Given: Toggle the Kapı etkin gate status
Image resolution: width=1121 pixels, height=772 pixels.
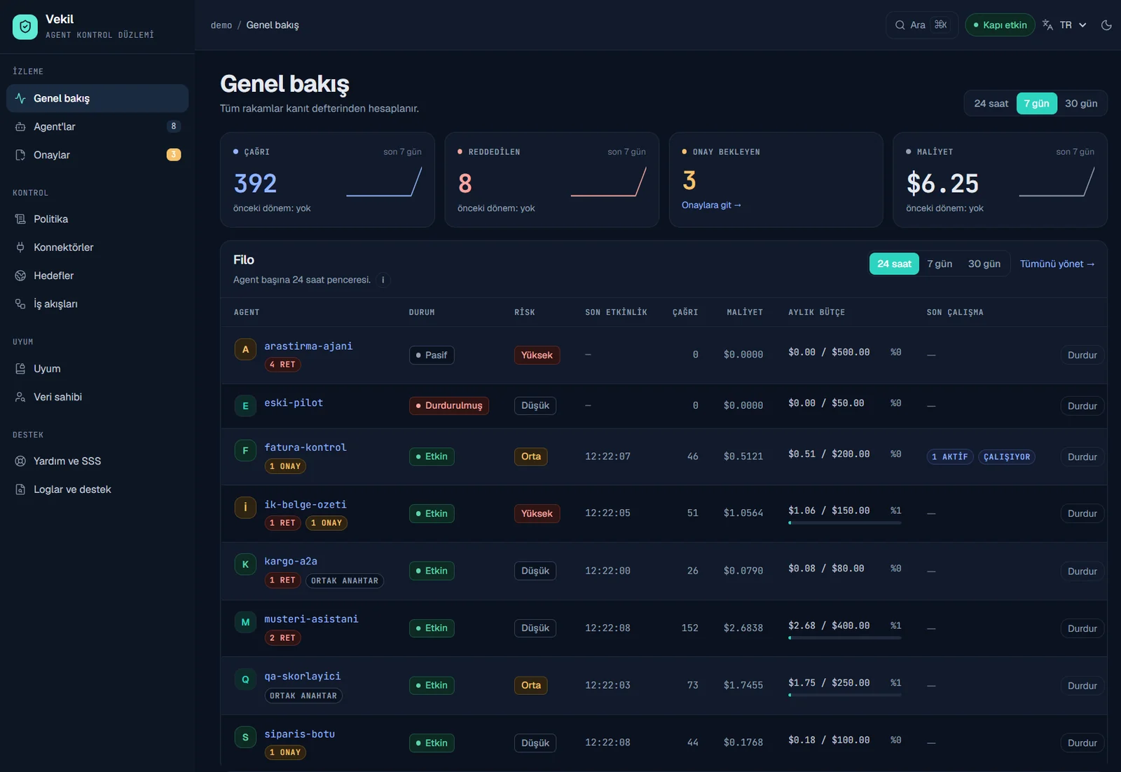Looking at the screenshot, I should tap(1000, 25).
